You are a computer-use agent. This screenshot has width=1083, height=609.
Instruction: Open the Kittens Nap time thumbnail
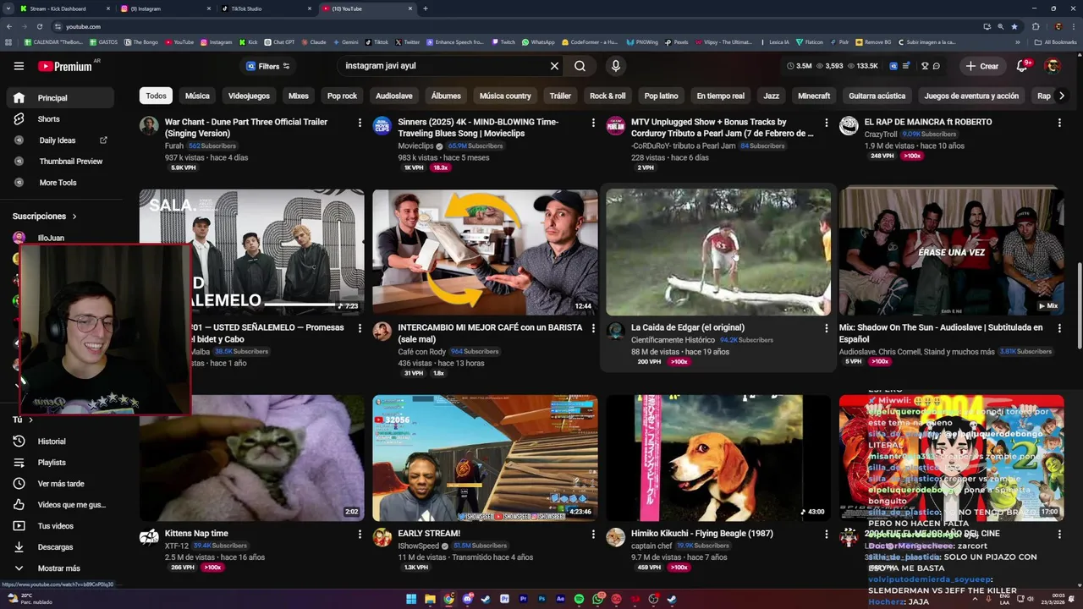[252, 458]
